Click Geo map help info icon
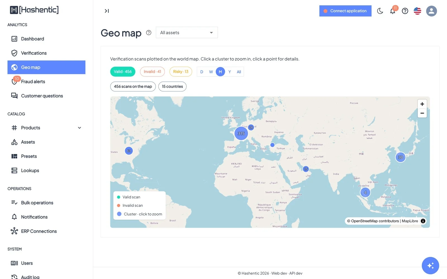This screenshot has height=279, width=447. tap(149, 33)
